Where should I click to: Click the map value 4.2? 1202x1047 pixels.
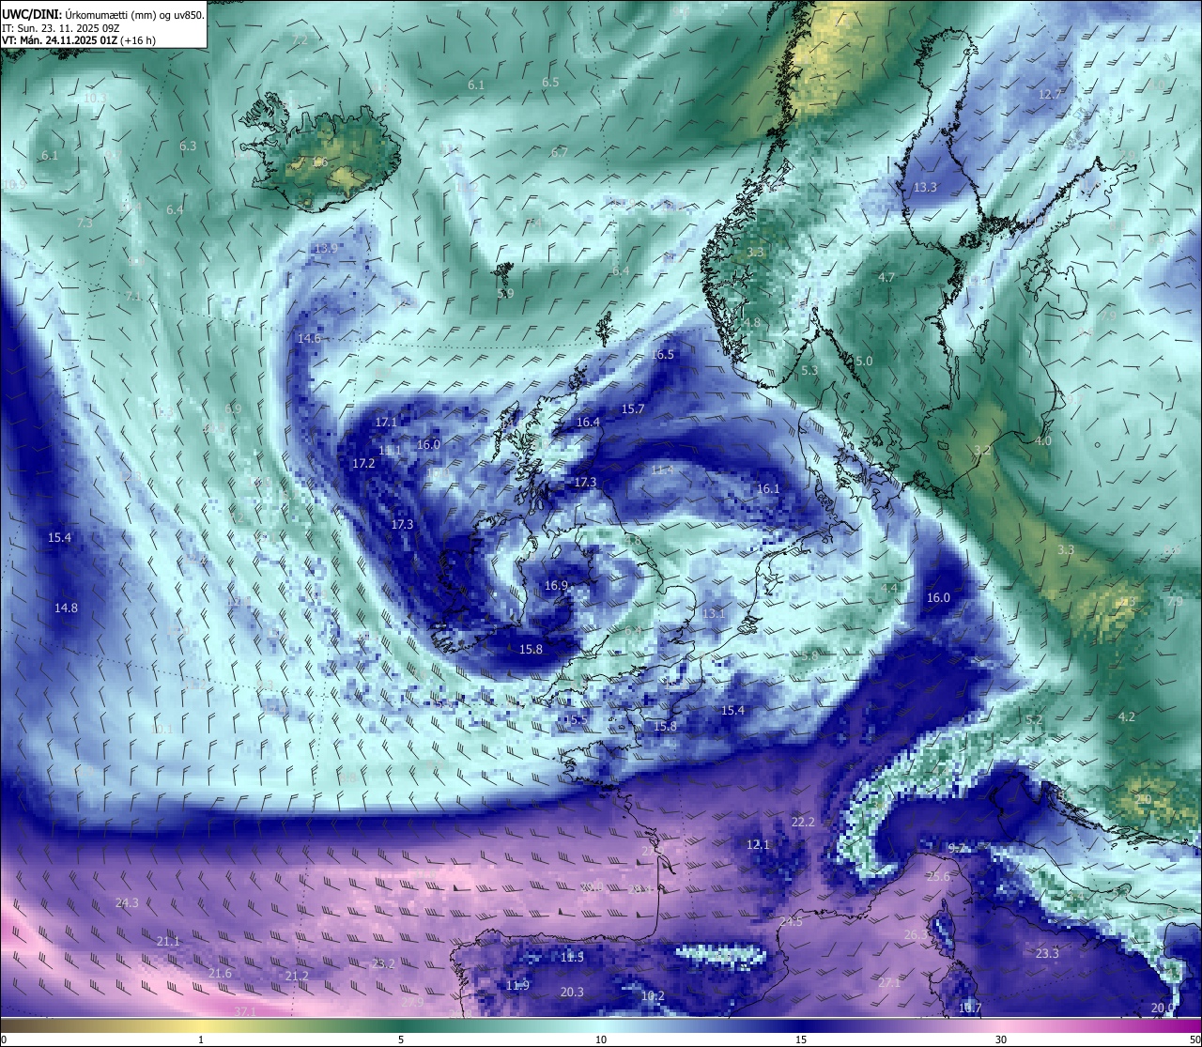tap(1127, 717)
